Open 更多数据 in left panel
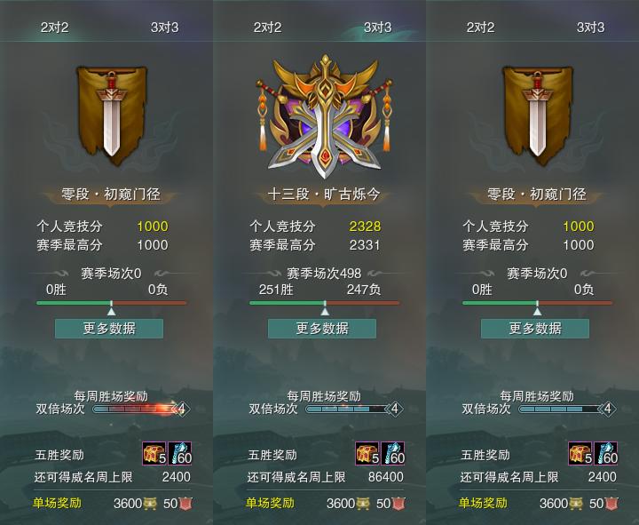The image size is (639, 525). (109, 329)
